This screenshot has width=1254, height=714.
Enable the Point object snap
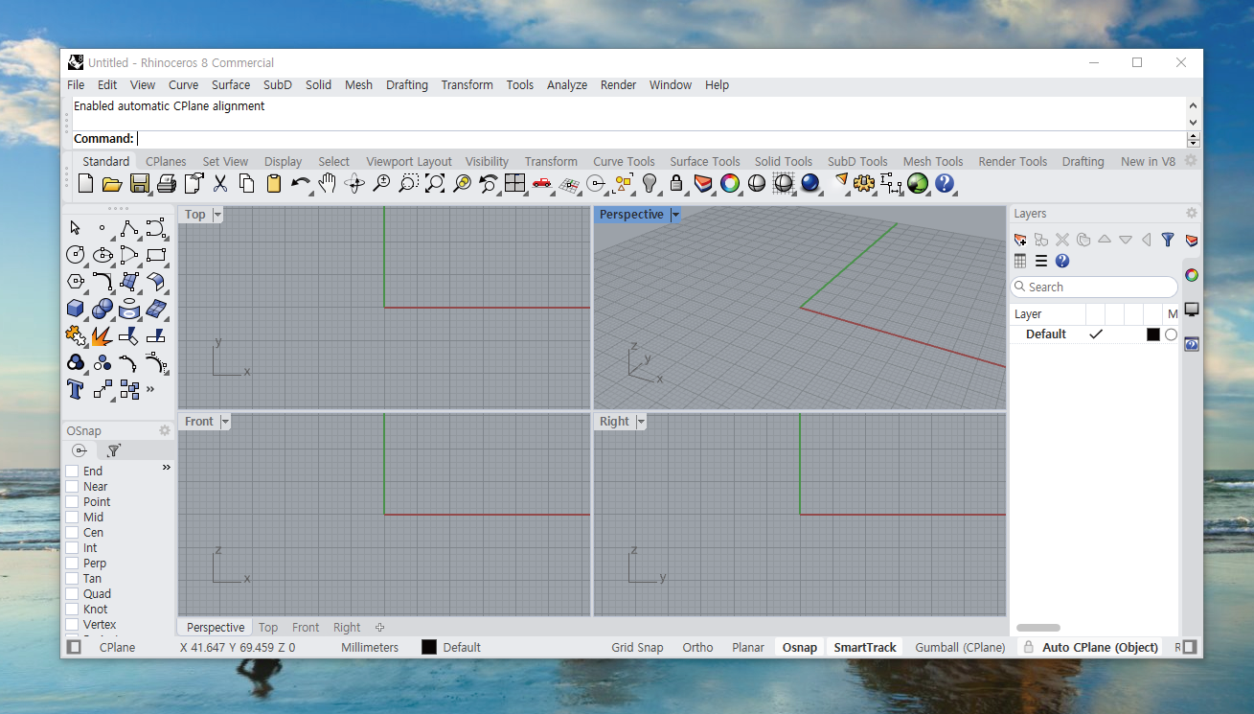click(x=72, y=502)
